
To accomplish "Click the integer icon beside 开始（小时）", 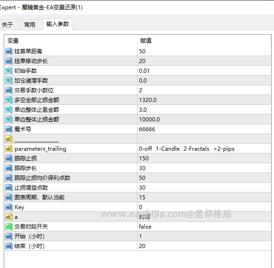I will [x=9, y=236].
